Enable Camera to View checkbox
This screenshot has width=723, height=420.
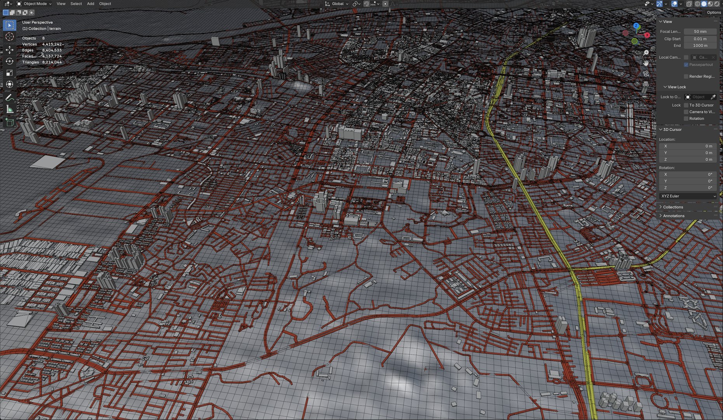(686, 112)
